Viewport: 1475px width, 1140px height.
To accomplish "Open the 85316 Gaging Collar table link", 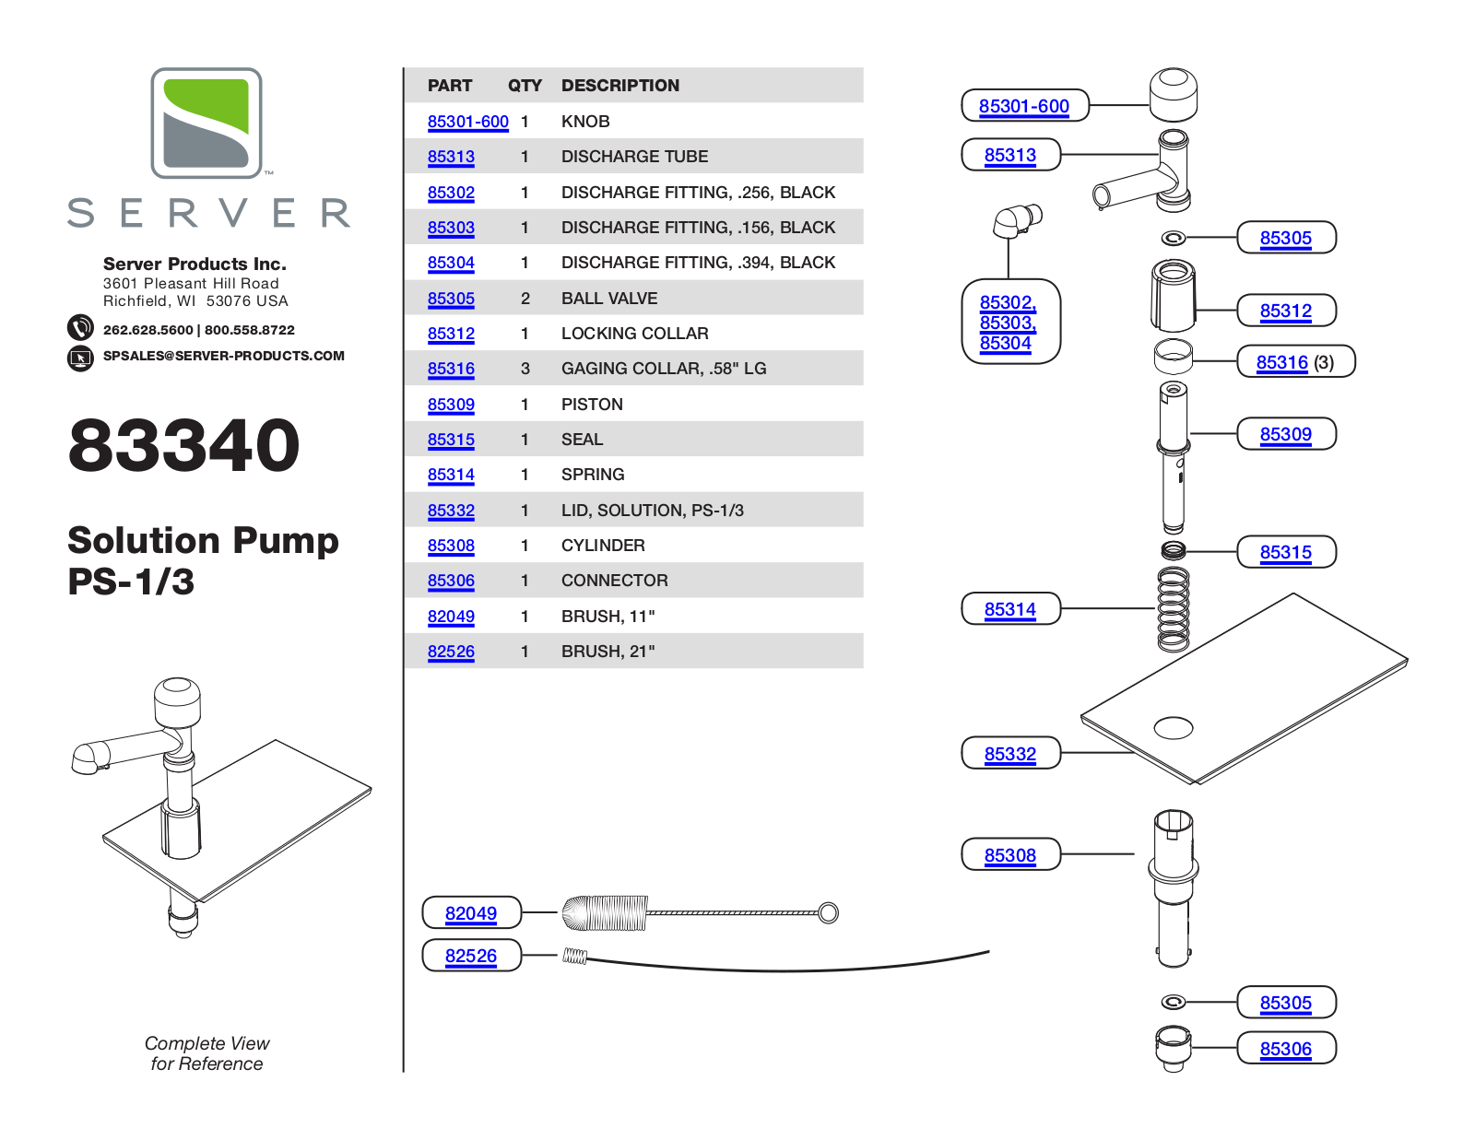I will click(451, 369).
